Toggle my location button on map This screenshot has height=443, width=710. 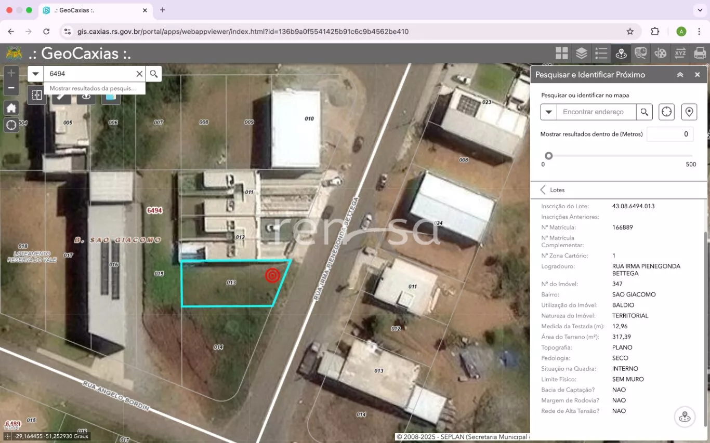tap(11, 125)
